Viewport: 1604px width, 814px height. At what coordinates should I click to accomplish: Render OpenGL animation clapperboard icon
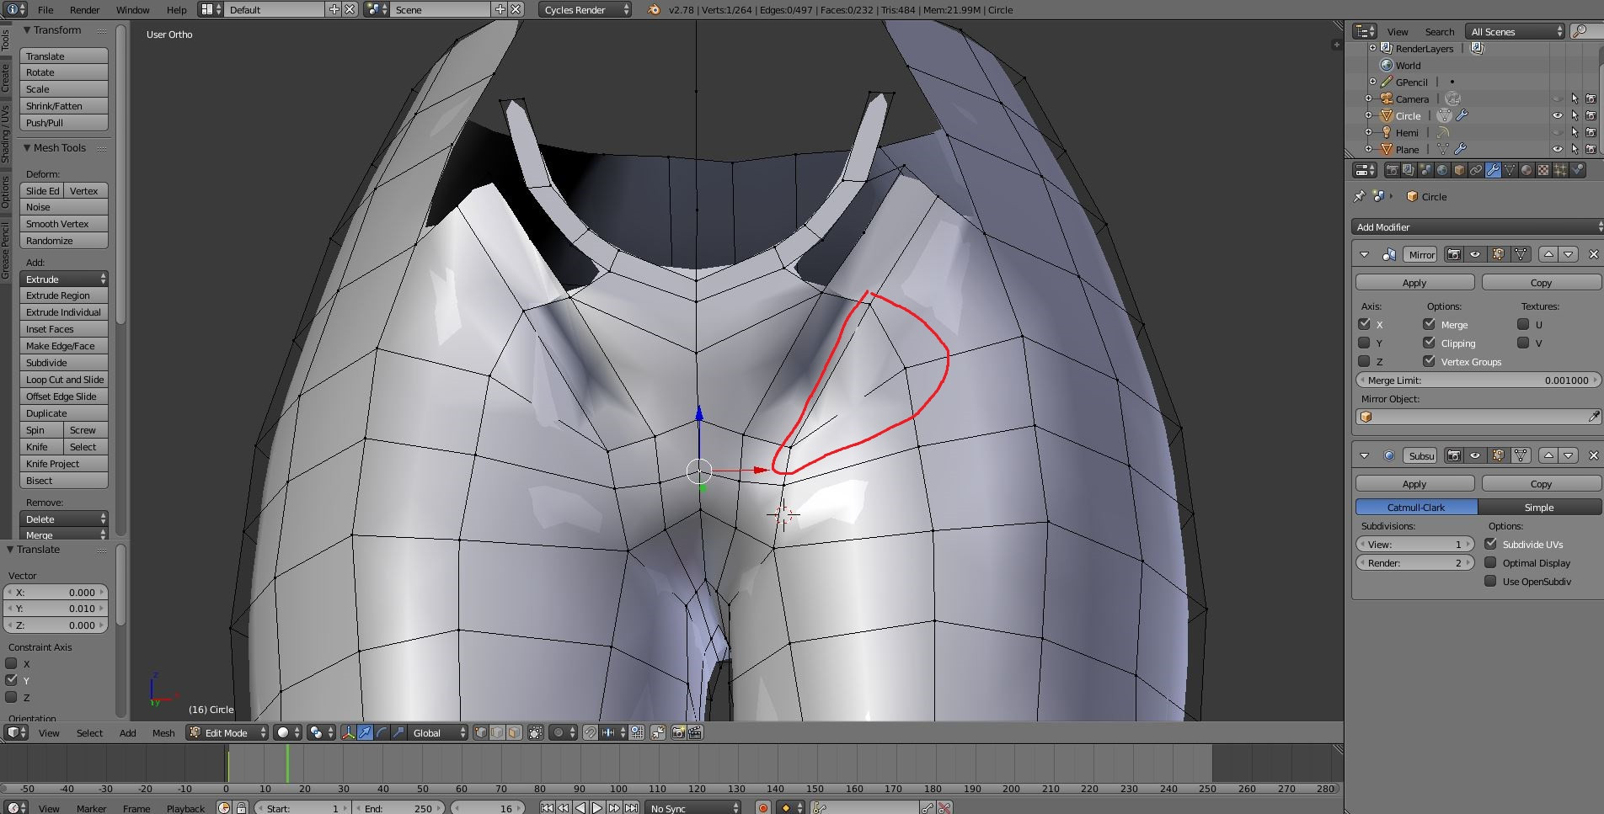[x=695, y=733]
